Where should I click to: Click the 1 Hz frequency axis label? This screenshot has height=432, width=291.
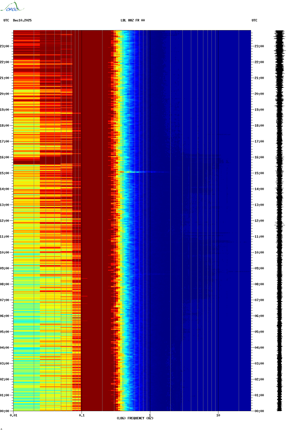150,415
